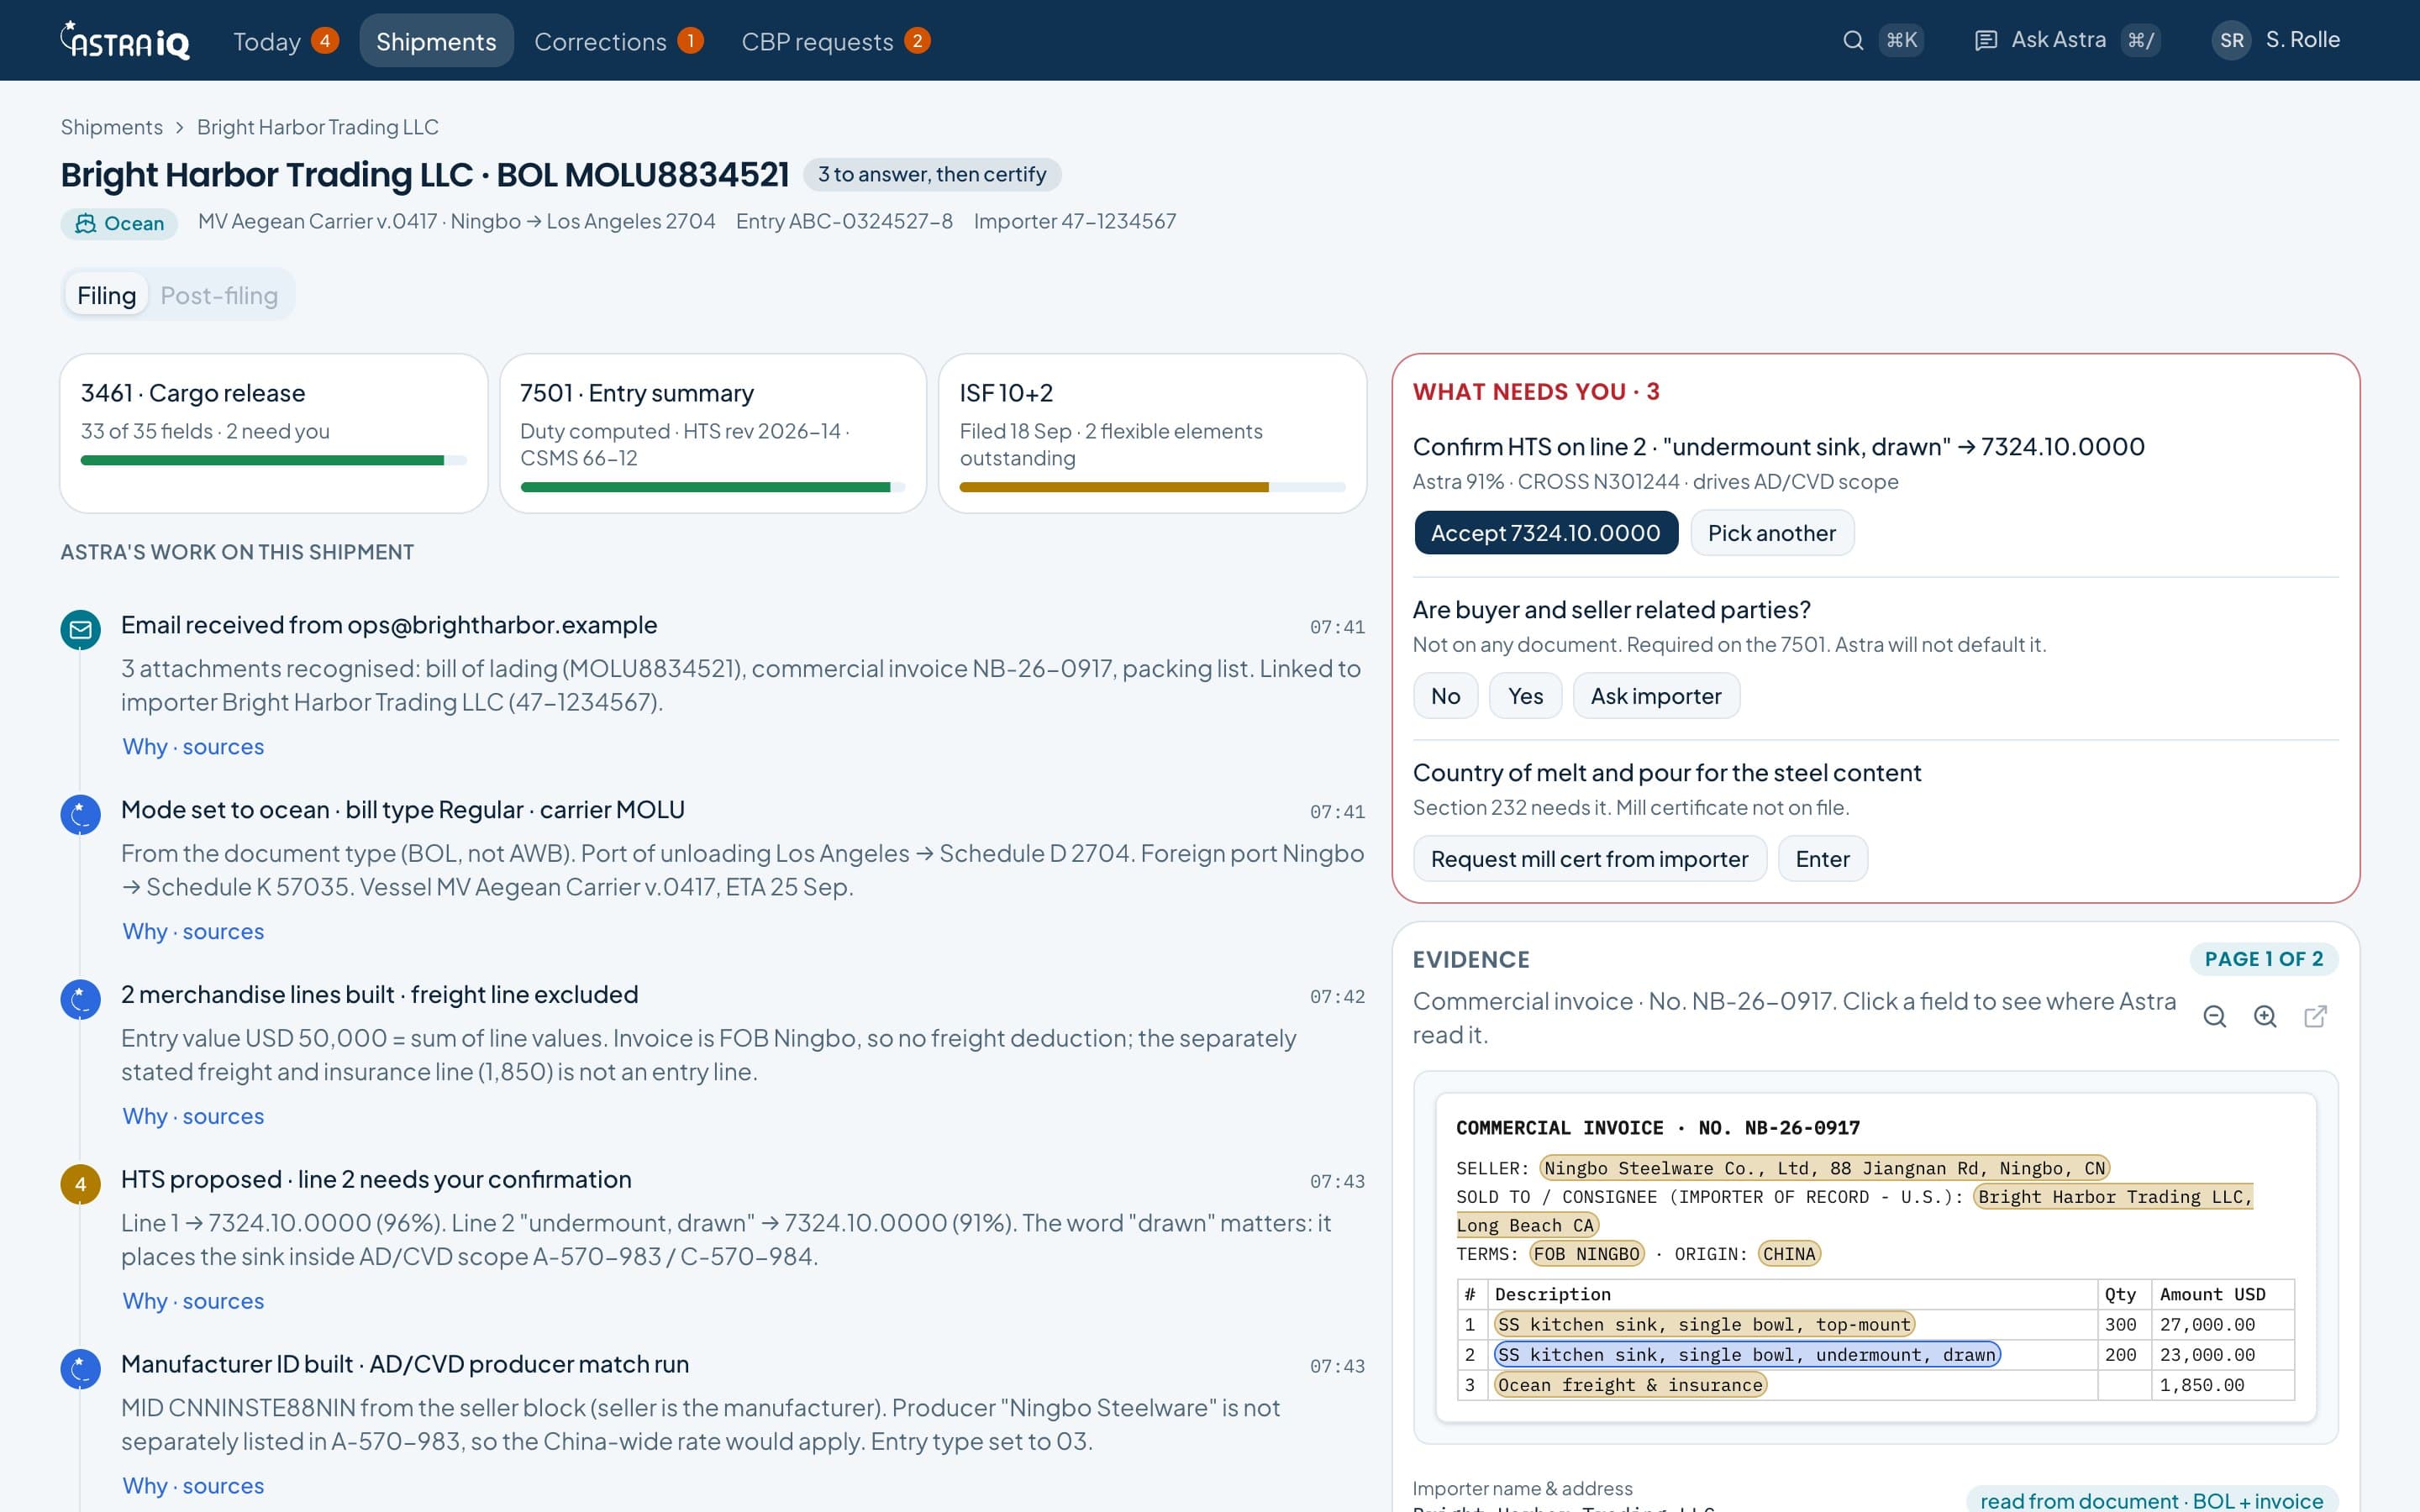2420x1512 pixels.
Task: Click the 23,000.00 amount cell
Action: (2222, 1355)
